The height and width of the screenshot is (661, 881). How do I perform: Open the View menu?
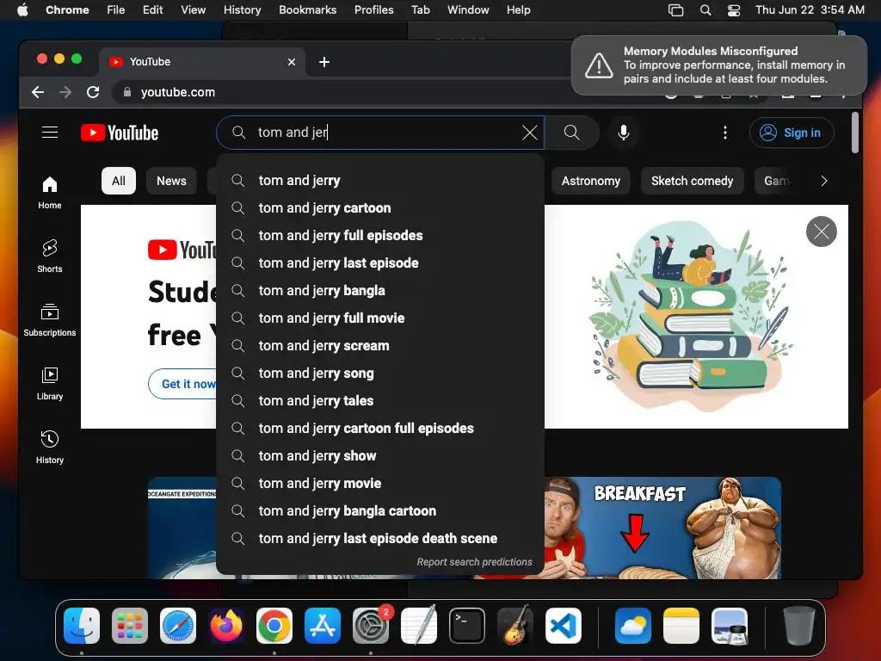click(x=194, y=10)
